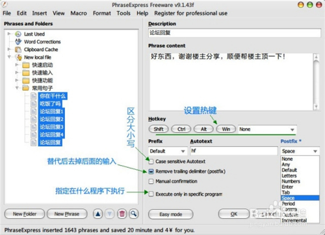The height and width of the screenshot is (235, 325).
Task: Click the document icon beside 论坛回复4
Action: [33, 135]
